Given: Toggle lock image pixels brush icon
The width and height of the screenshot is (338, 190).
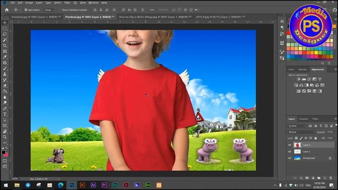Looking at the screenshot, I should 301,138.
